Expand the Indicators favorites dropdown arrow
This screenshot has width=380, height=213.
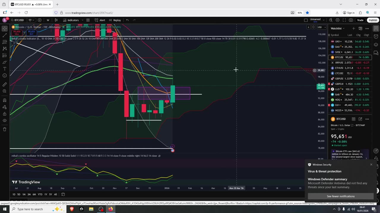click(x=82, y=20)
